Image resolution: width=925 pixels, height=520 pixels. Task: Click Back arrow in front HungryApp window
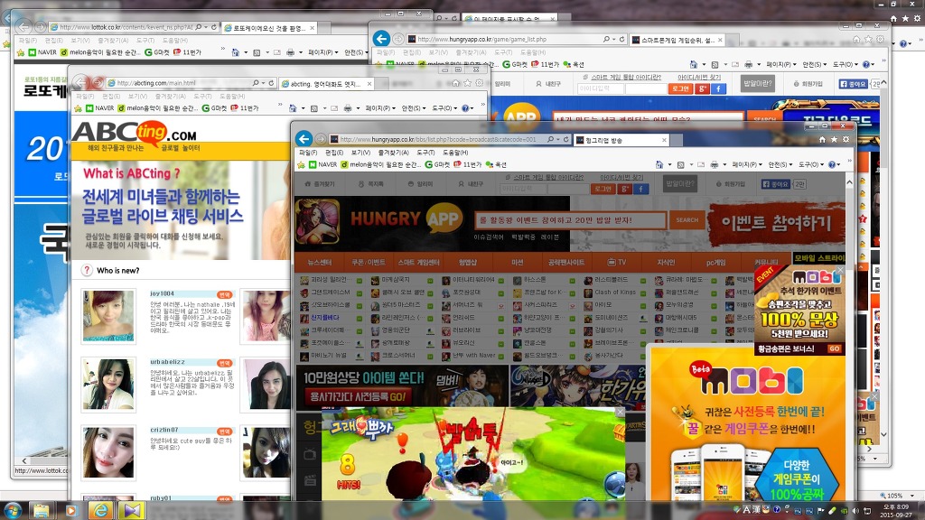pos(304,139)
